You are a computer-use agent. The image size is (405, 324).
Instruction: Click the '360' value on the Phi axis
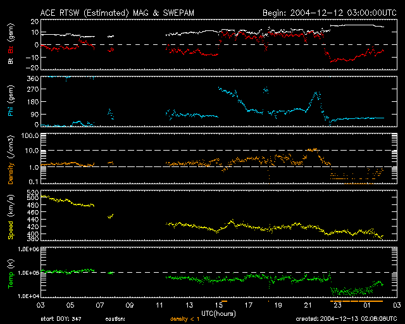33,78
